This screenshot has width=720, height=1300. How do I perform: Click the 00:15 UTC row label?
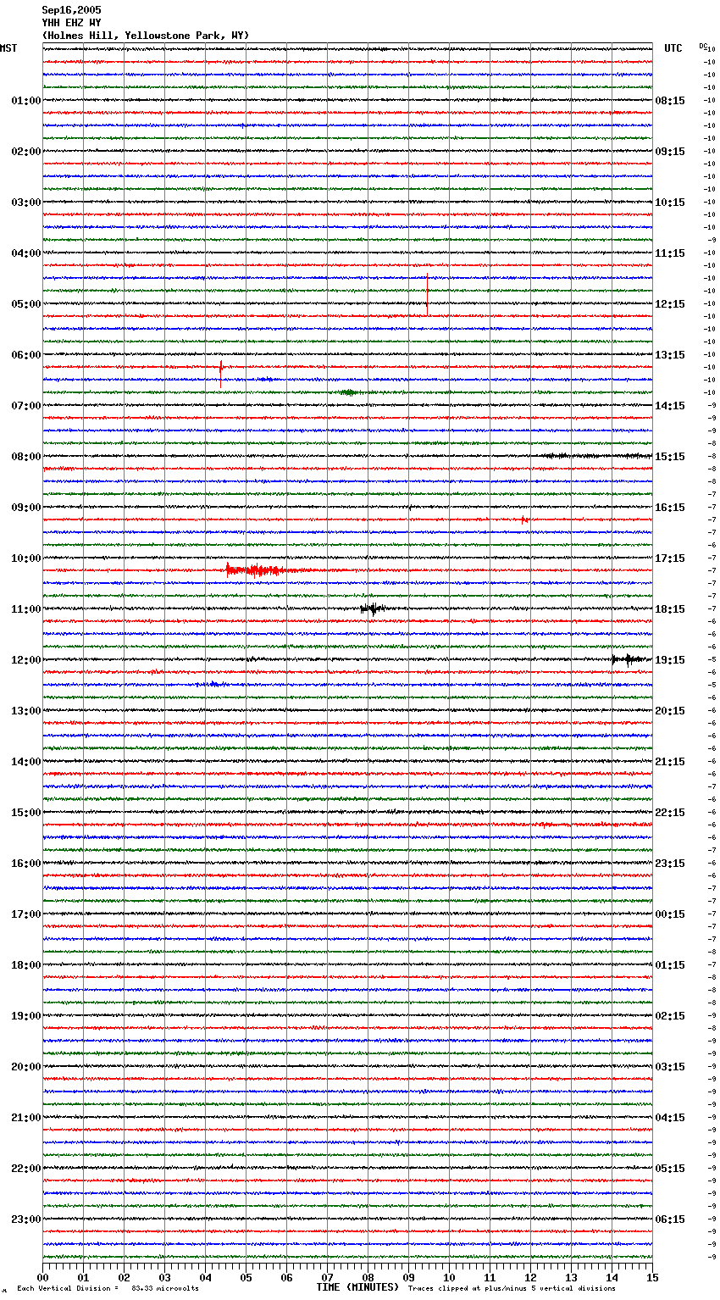click(x=670, y=914)
